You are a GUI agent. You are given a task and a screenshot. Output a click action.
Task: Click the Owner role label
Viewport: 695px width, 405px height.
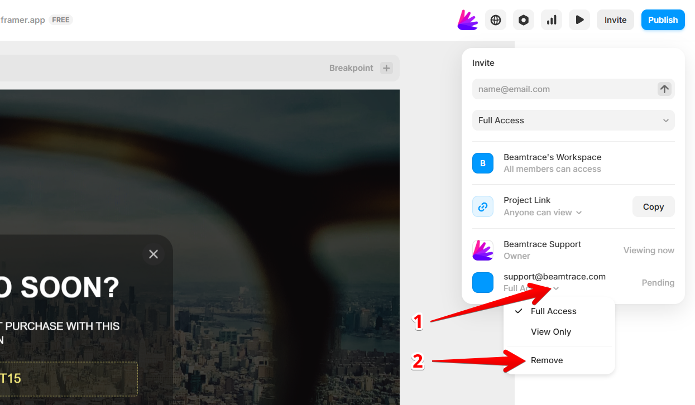click(x=517, y=256)
